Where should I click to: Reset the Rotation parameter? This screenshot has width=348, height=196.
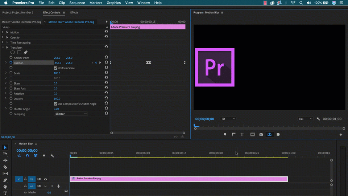click(x=106, y=93)
